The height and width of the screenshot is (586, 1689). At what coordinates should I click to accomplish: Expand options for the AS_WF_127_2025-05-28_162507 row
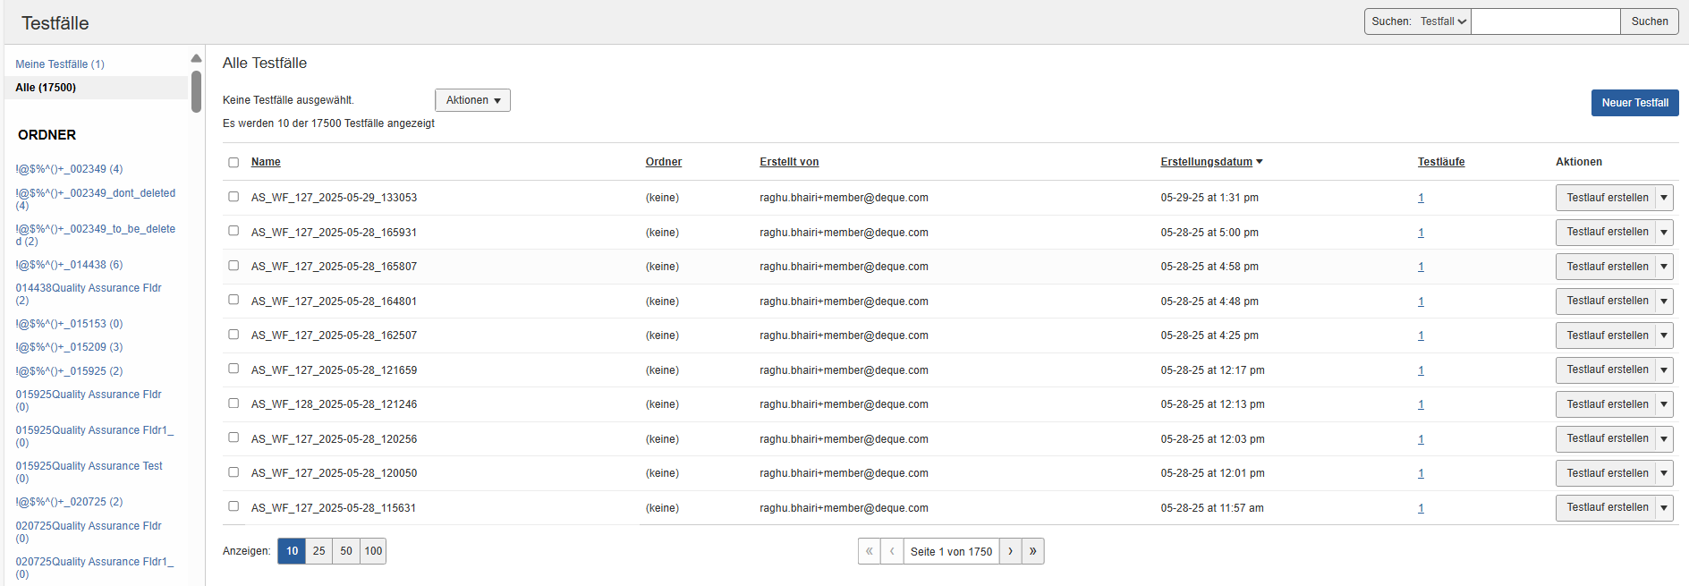(1664, 335)
